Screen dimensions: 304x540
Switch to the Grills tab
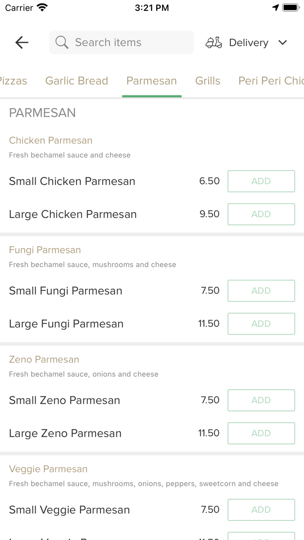[x=208, y=81]
